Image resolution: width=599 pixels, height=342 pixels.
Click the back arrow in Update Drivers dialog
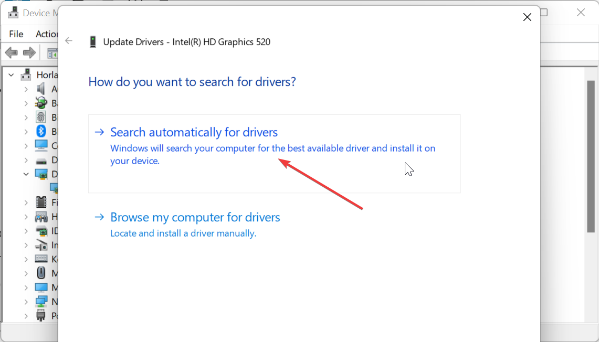click(69, 41)
